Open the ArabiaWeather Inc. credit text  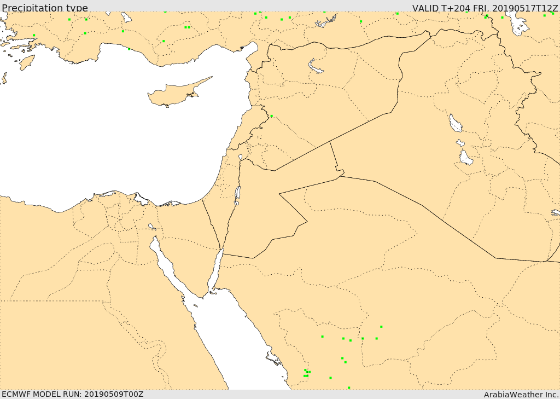tap(521, 395)
